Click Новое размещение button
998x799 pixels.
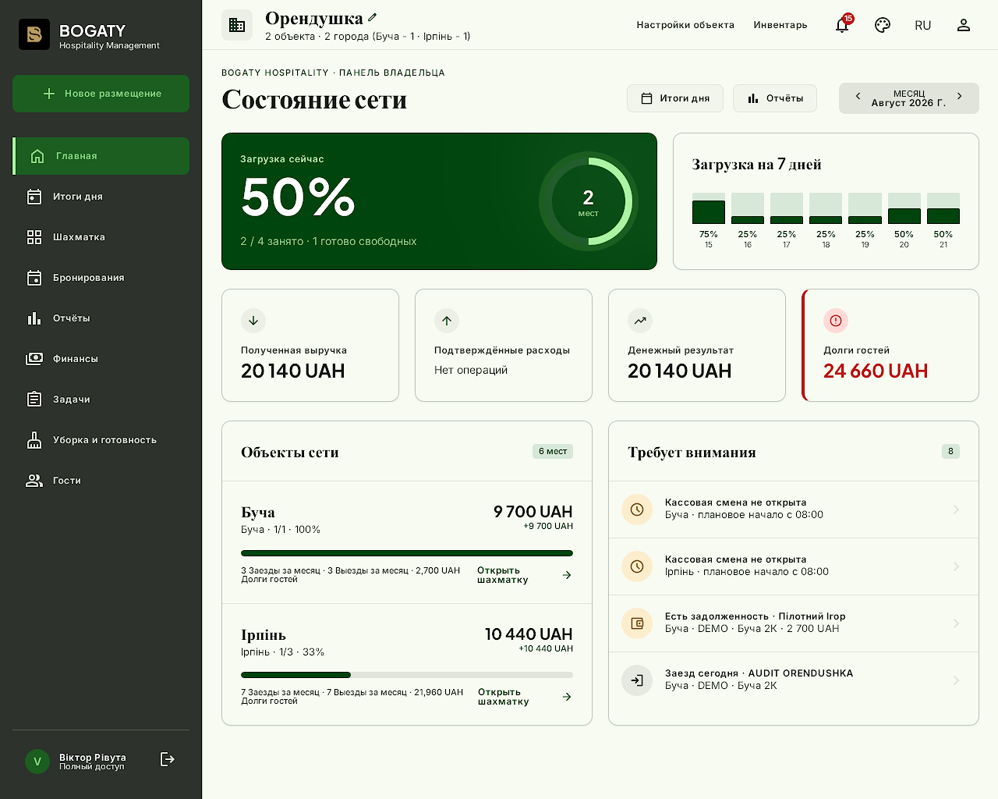[x=101, y=94]
